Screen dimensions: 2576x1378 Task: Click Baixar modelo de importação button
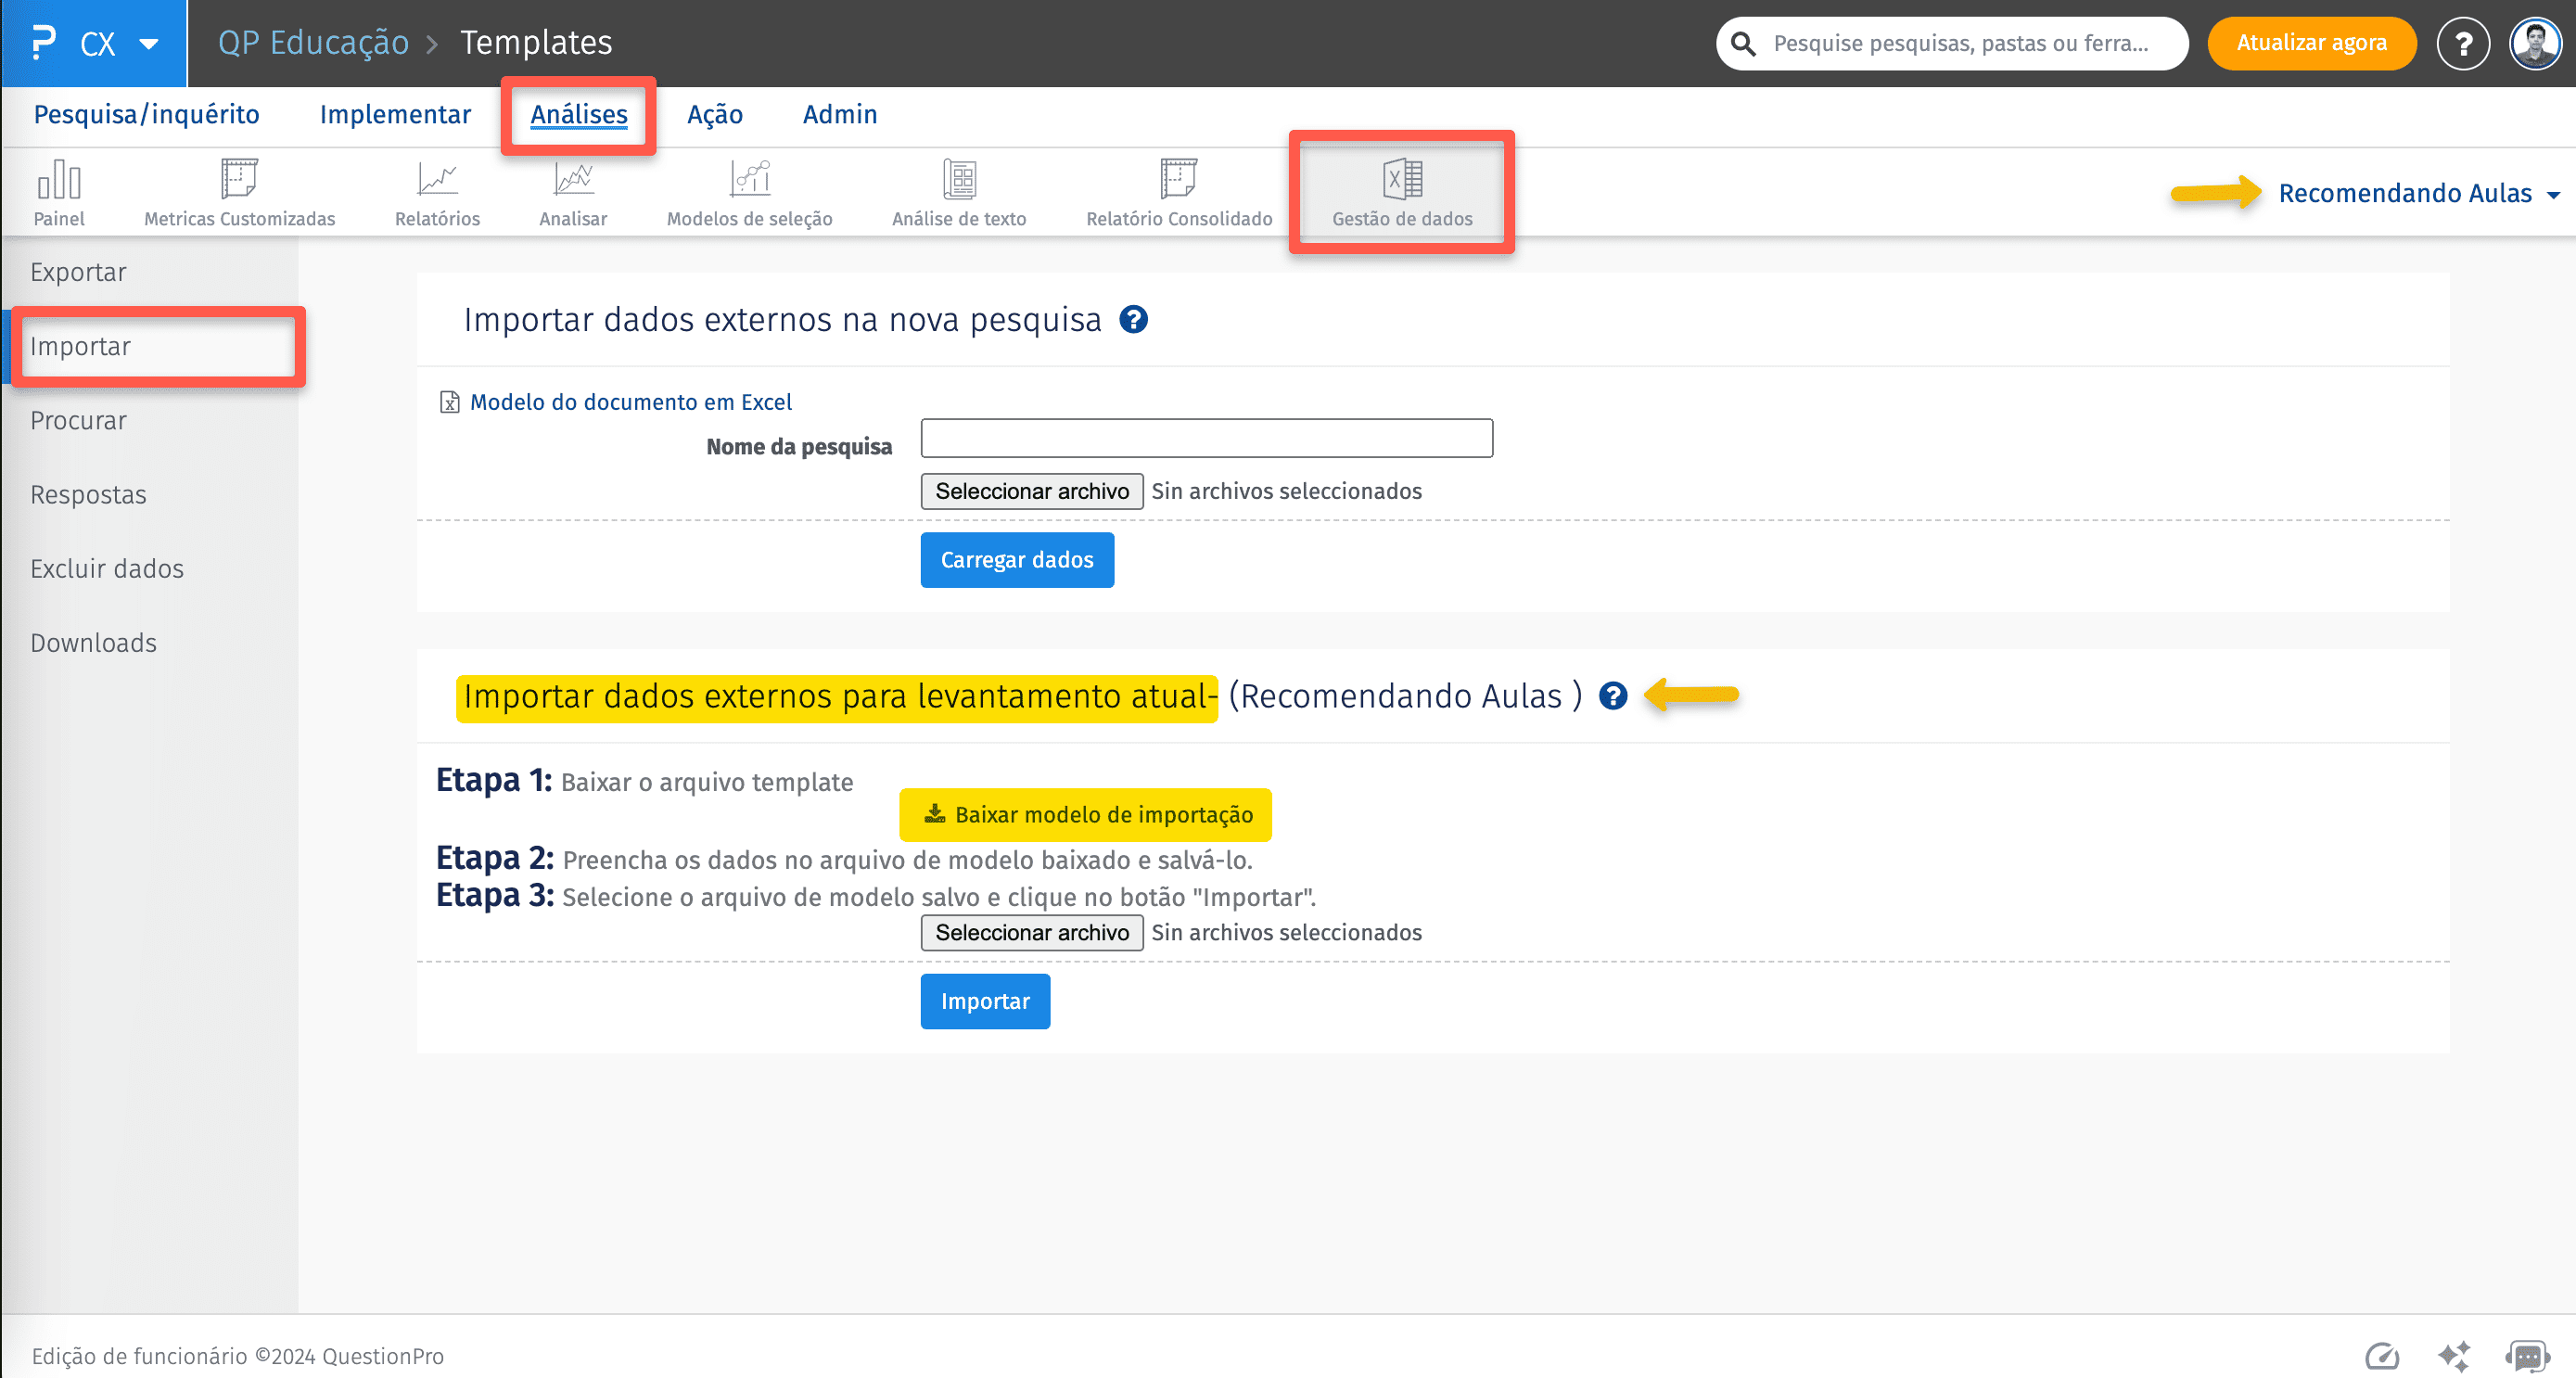coord(1085,815)
